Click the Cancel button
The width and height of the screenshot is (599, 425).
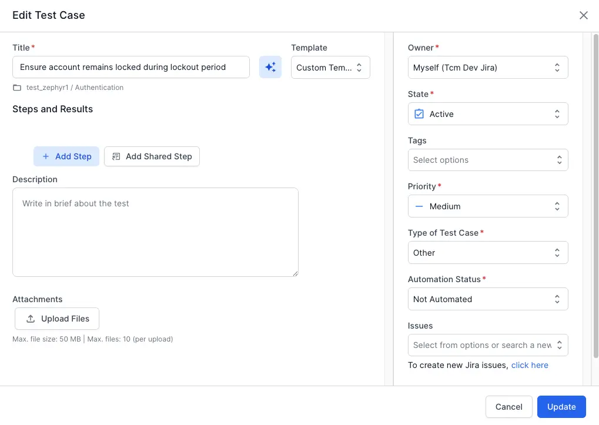[x=508, y=407]
